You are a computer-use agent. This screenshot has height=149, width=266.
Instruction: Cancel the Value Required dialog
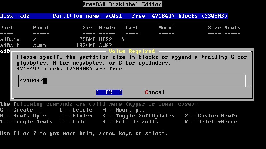(155, 92)
